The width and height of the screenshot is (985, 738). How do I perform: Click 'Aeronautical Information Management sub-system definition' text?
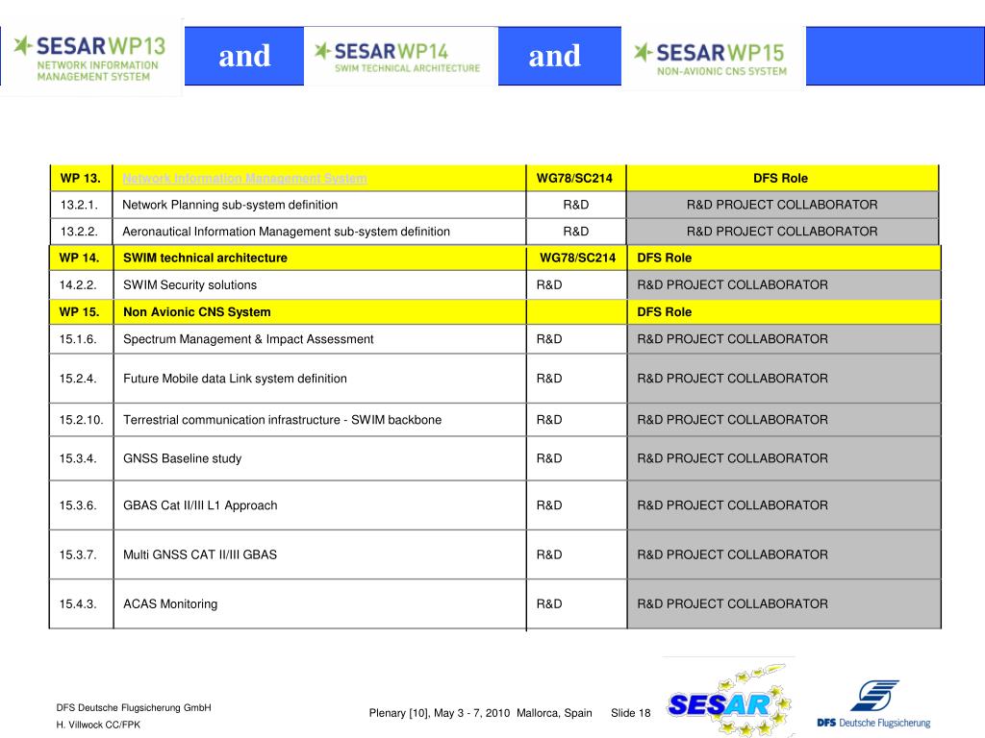click(286, 232)
